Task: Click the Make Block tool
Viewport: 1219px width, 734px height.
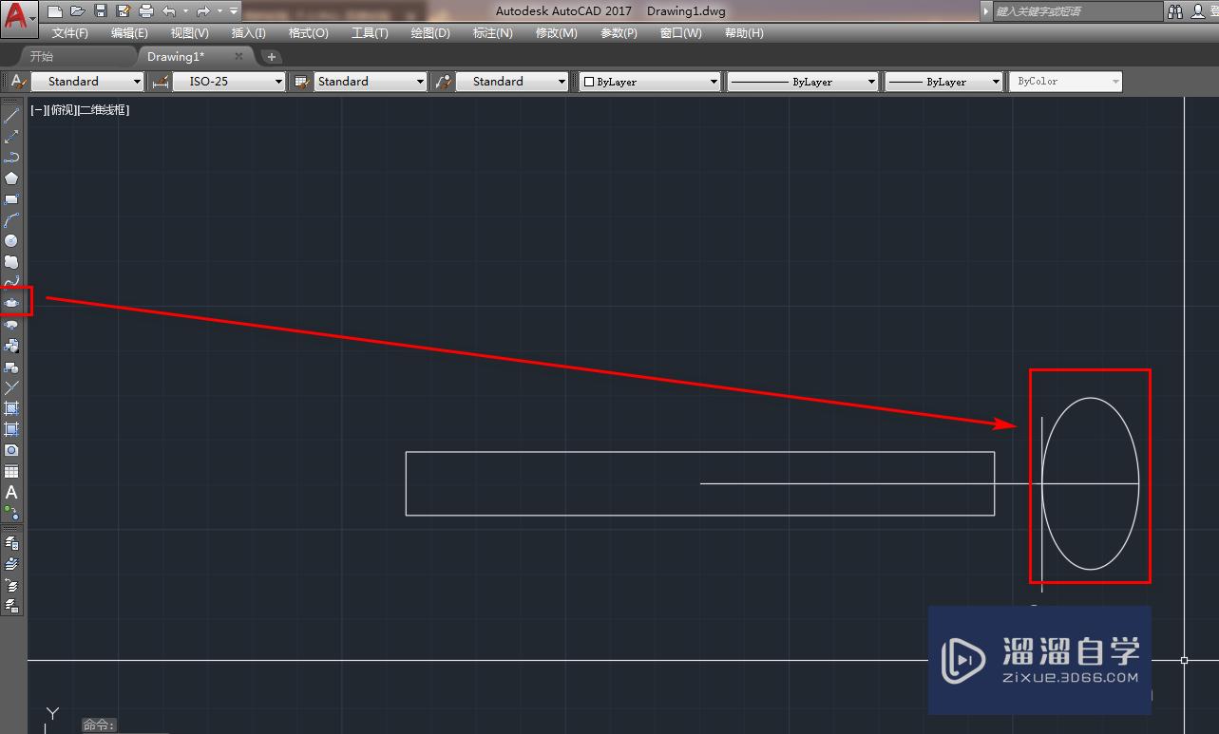Action: pyautogui.click(x=11, y=367)
